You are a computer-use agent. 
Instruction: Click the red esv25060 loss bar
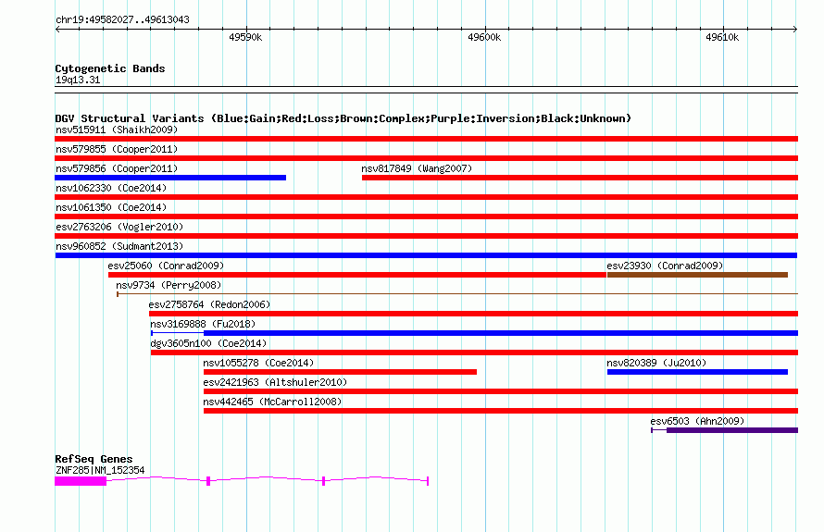coord(357,275)
